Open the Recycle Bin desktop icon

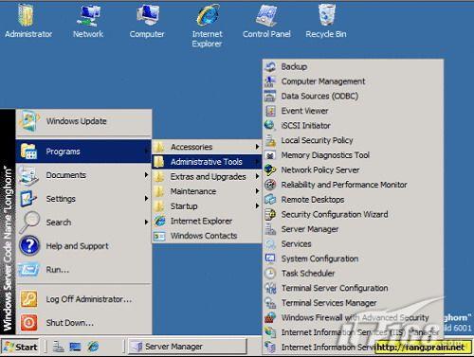coord(327,15)
